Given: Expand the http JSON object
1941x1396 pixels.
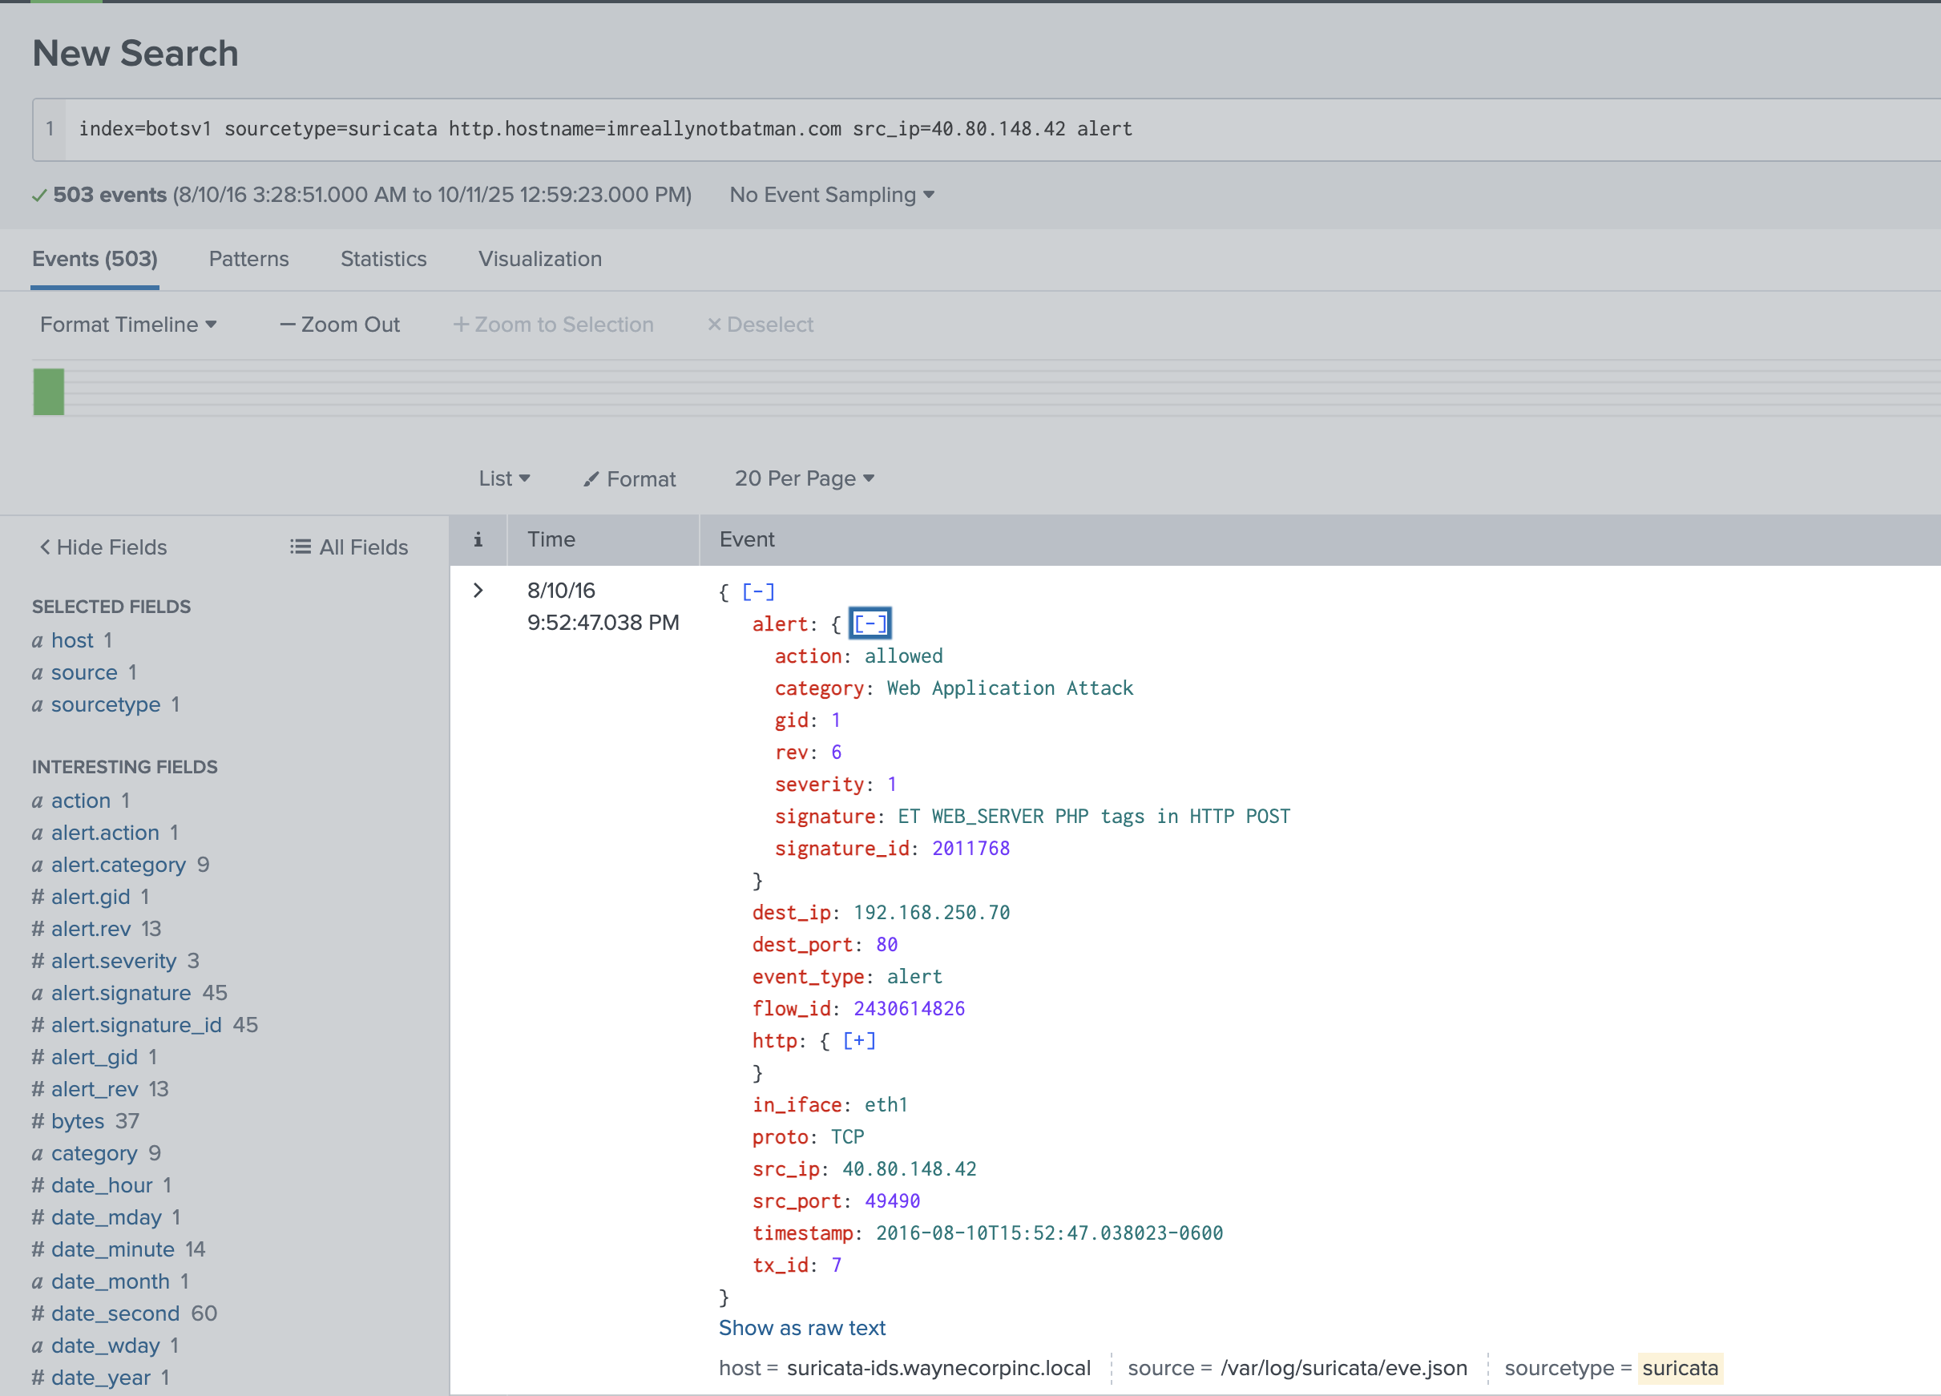Looking at the screenshot, I should point(858,1041).
